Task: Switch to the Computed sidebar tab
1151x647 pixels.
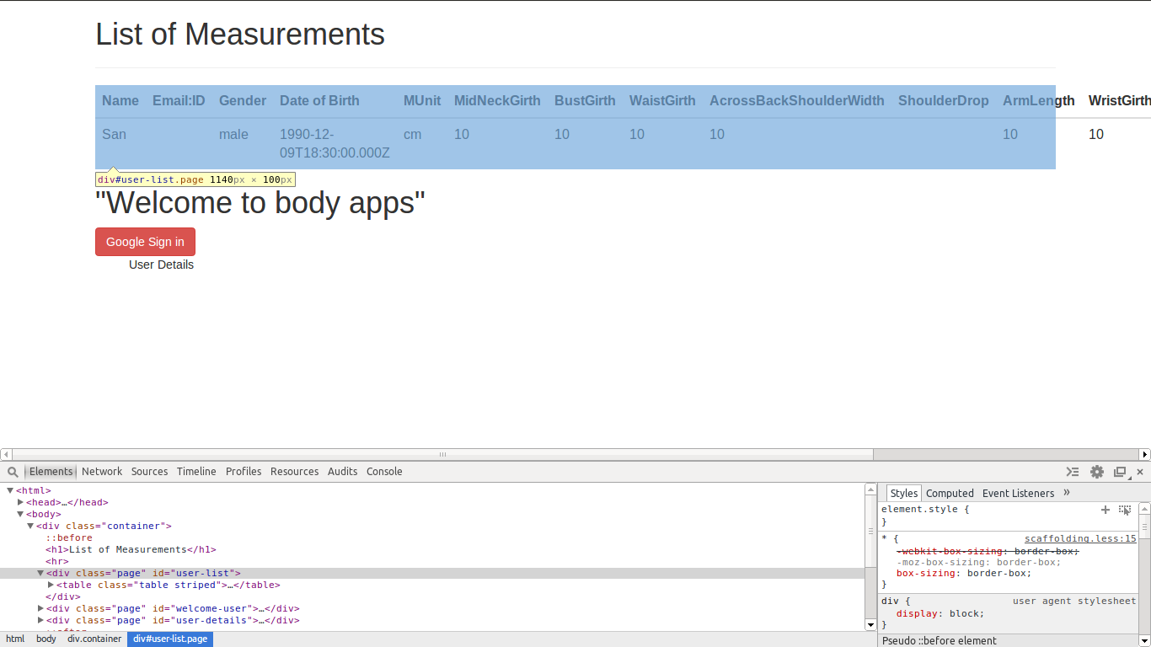Action: (x=950, y=494)
